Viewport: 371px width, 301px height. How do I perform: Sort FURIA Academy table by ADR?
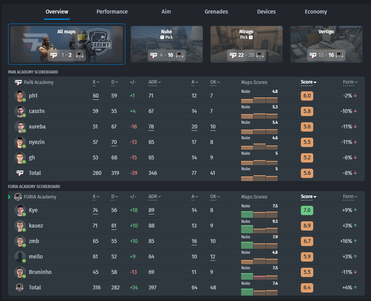pyautogui.click(x=155, y=197)
